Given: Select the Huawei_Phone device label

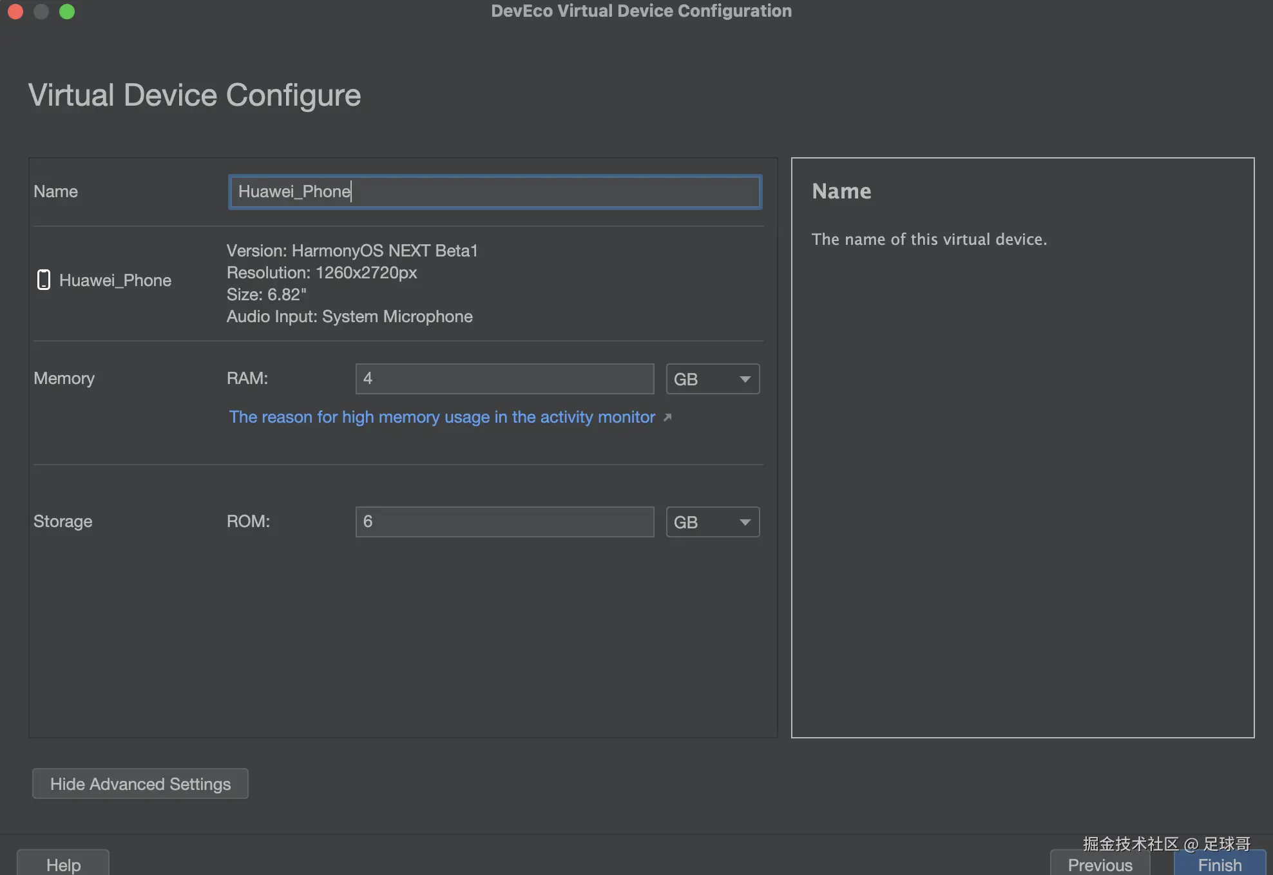Looking at the screenshot, I should pyautogui.click(x=115, y=280).
